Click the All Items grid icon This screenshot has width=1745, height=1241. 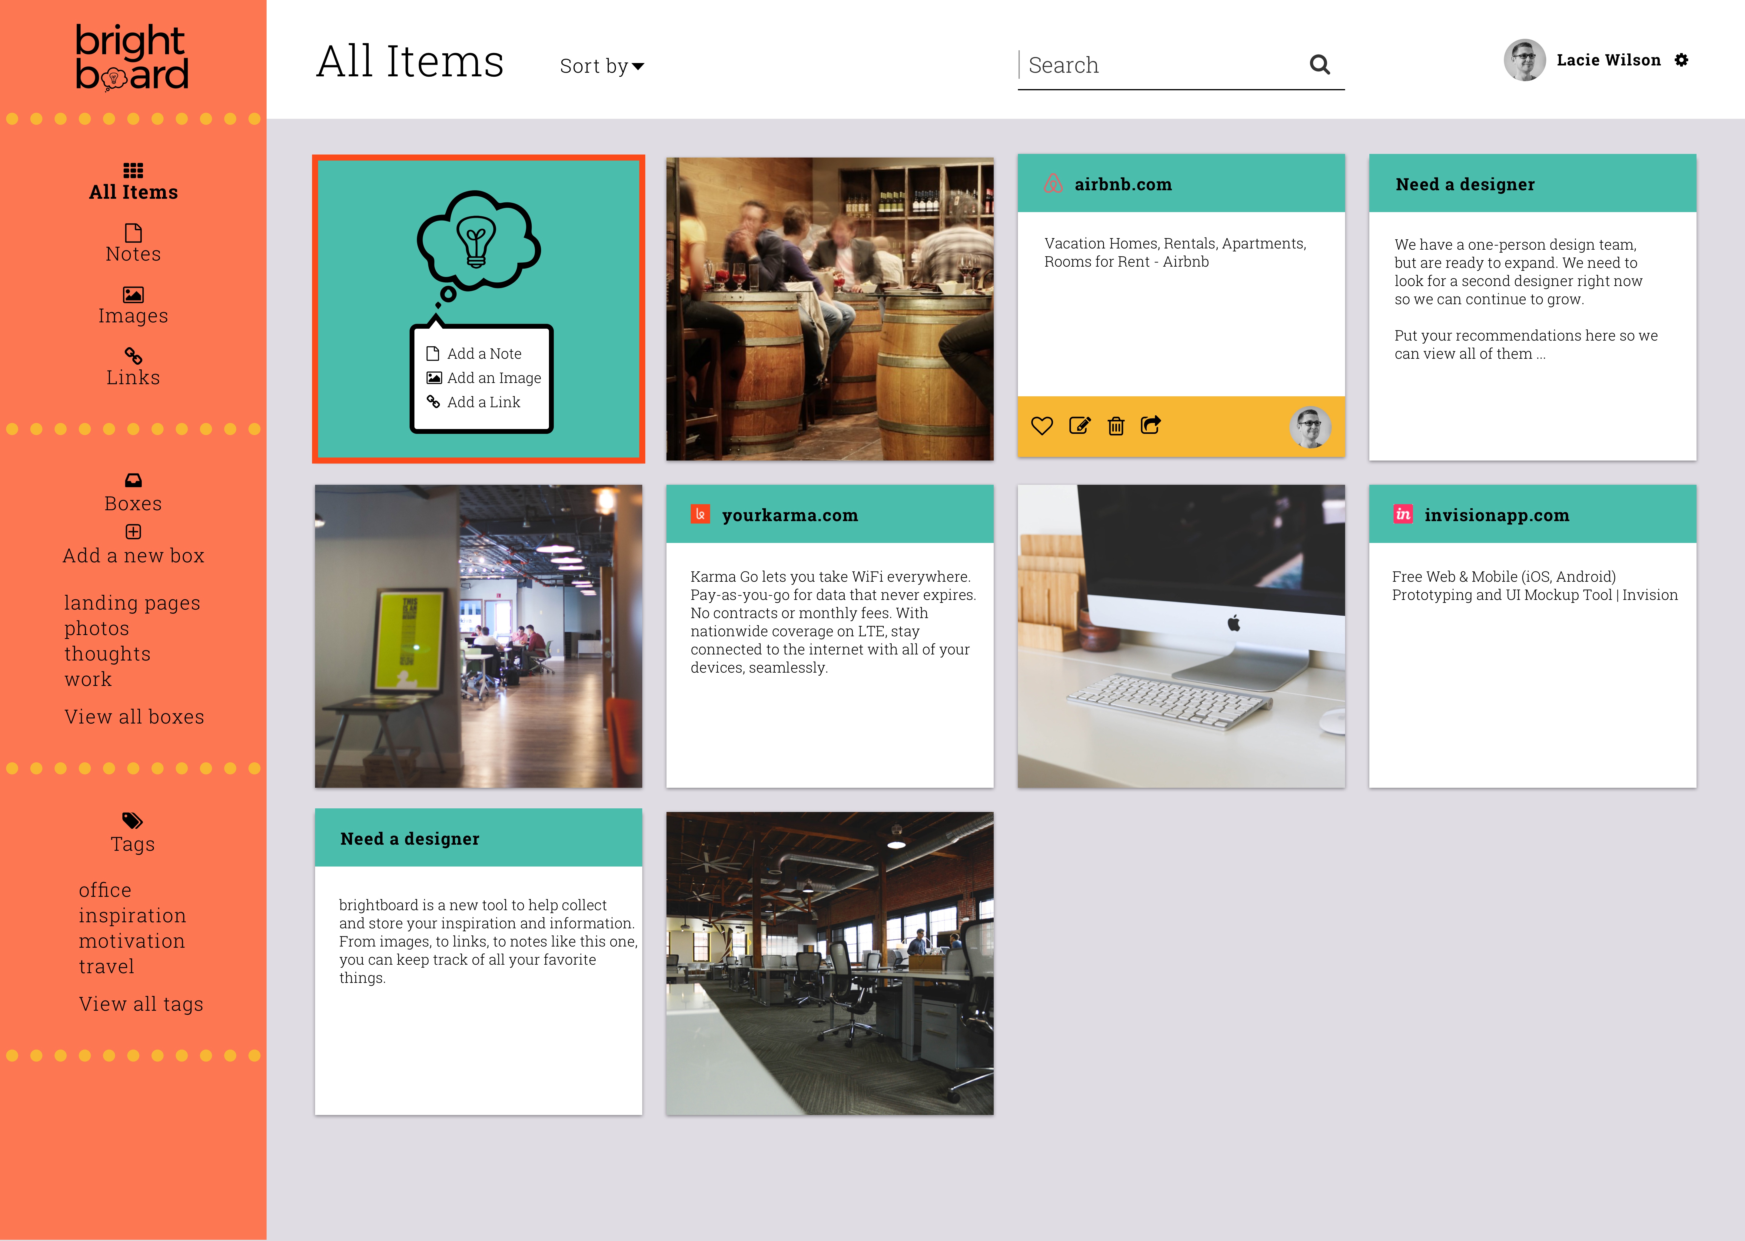pyautogui.click(x=133, y=170)
